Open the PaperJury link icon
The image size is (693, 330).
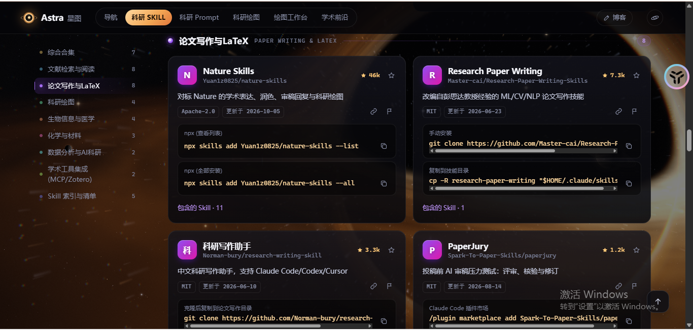[x=619, y=286]
